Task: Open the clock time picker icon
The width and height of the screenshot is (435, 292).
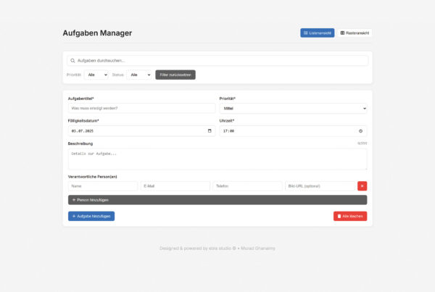Action: (360, 131)
